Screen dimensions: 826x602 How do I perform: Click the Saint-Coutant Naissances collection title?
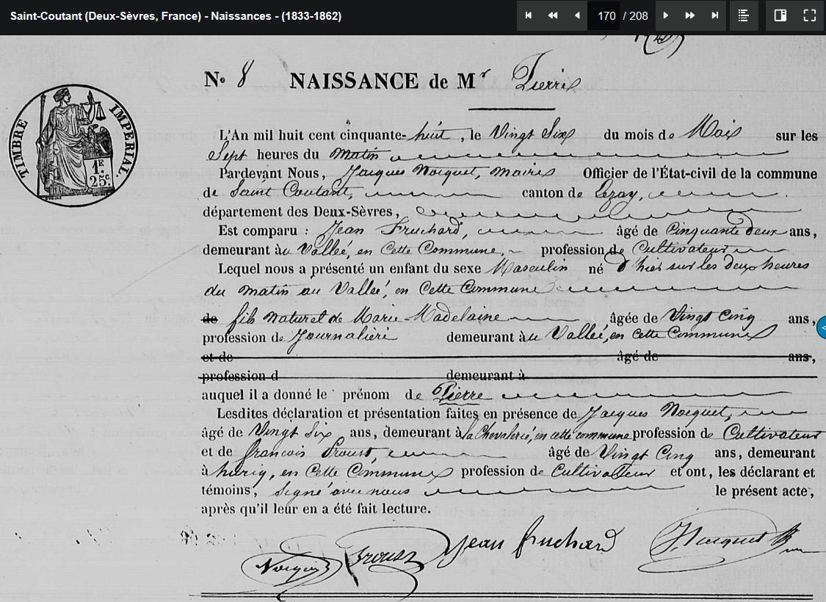tap(175, 15)
